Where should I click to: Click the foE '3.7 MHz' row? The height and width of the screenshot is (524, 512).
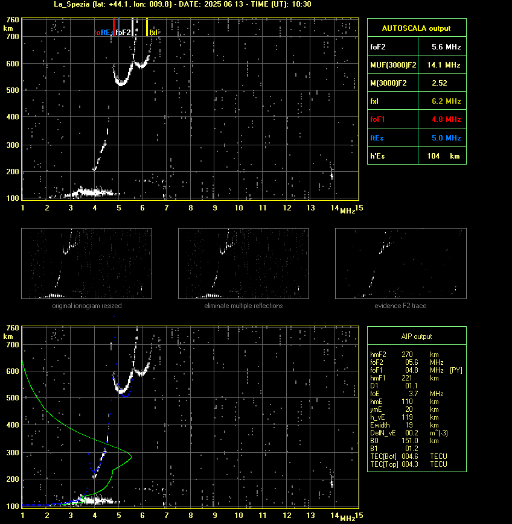pos(406,394)
